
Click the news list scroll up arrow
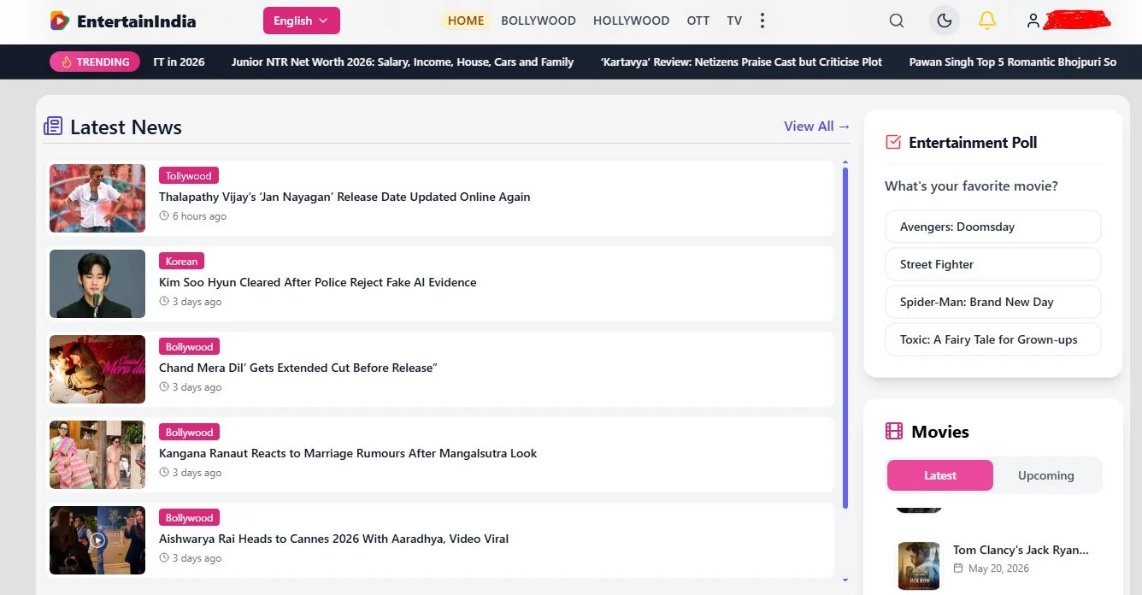845,162
